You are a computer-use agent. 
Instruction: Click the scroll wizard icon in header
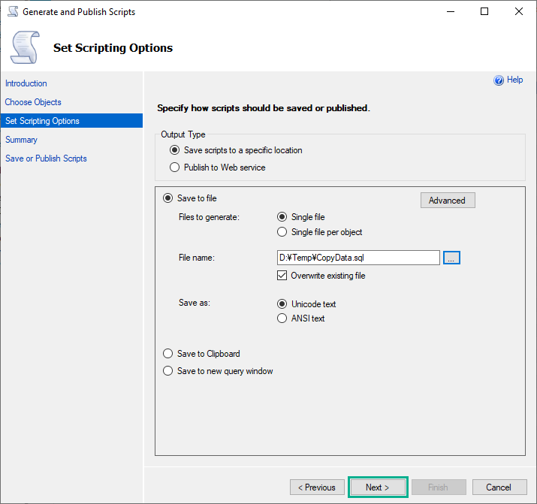(25, 47)
